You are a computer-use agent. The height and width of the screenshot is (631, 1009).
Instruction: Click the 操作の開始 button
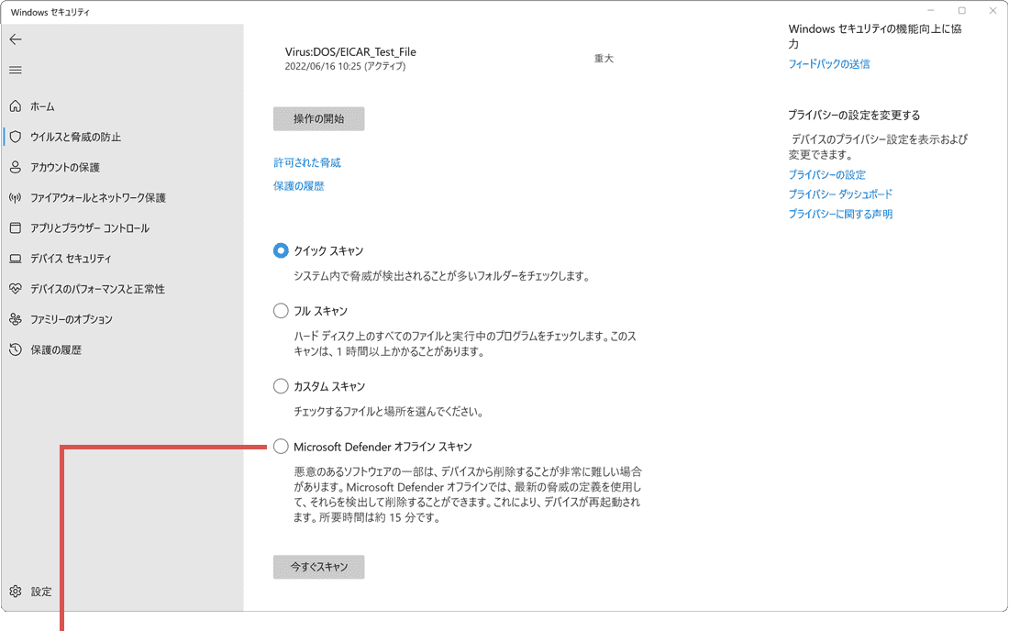tap(318, 119)
